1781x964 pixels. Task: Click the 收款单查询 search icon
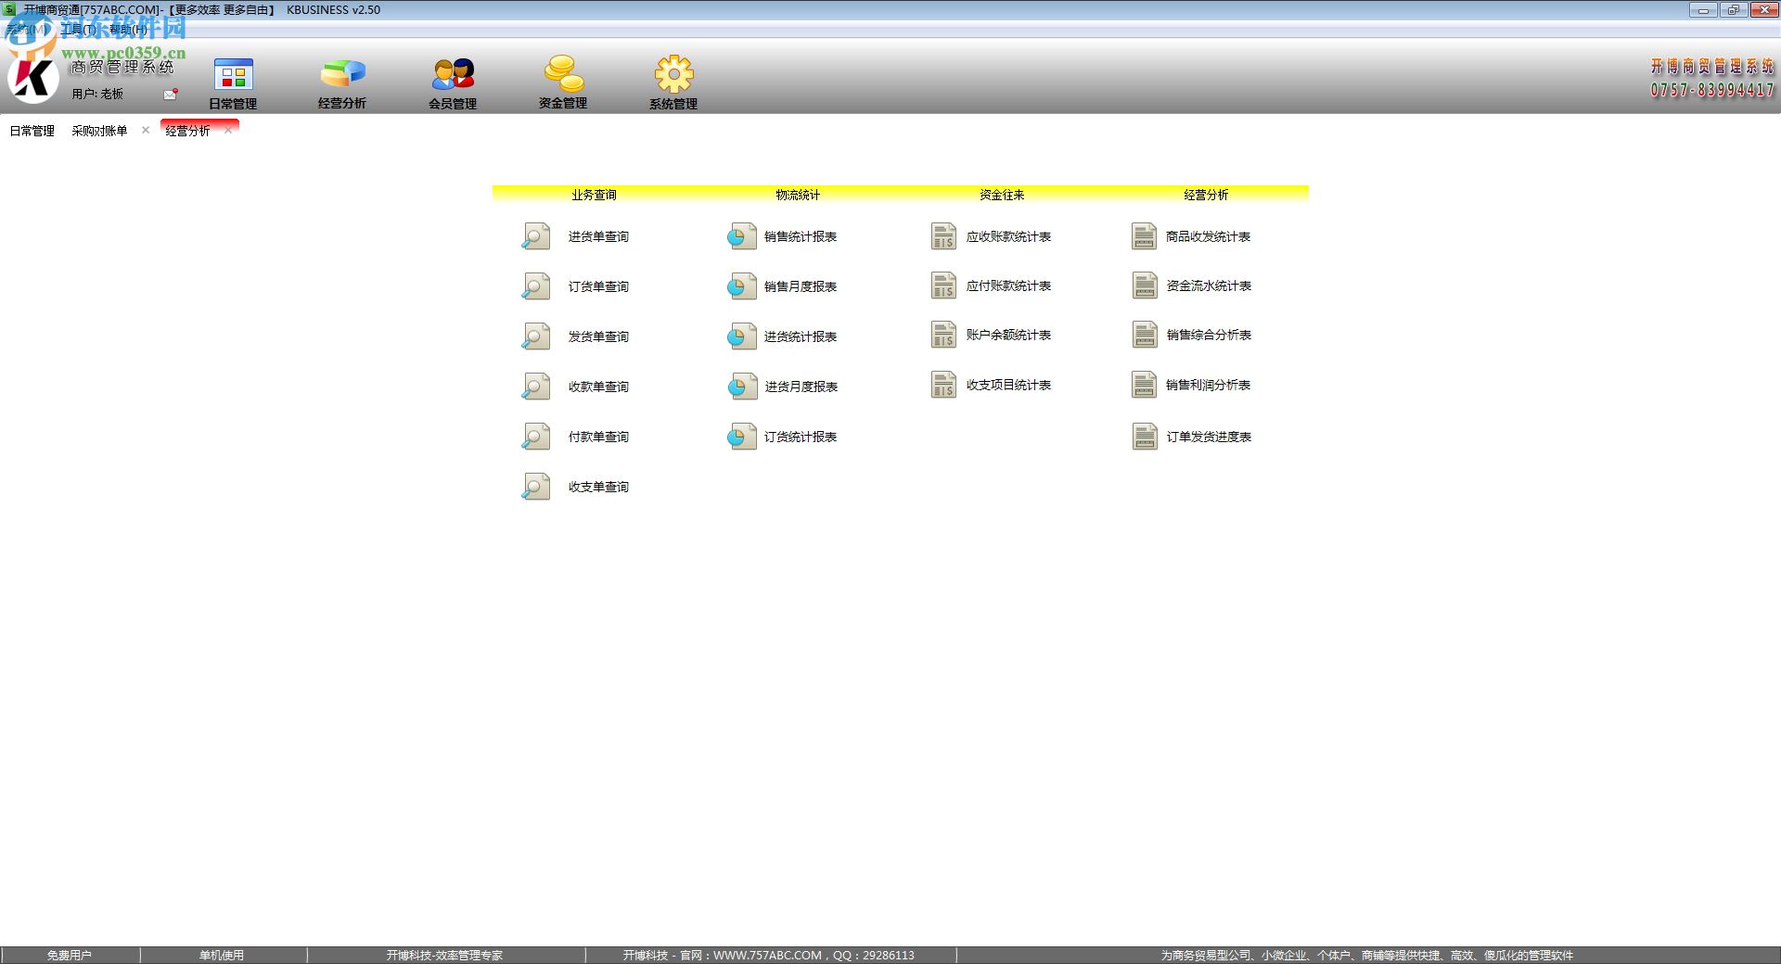pos(536,387)
